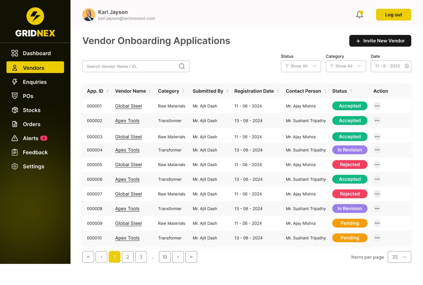Expand the Category filter dropdown
The width and height of the screenshot is (423, 285).
(346, 66)
